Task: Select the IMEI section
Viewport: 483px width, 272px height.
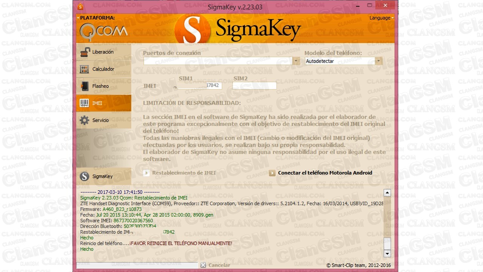Action: coord(104,103)
